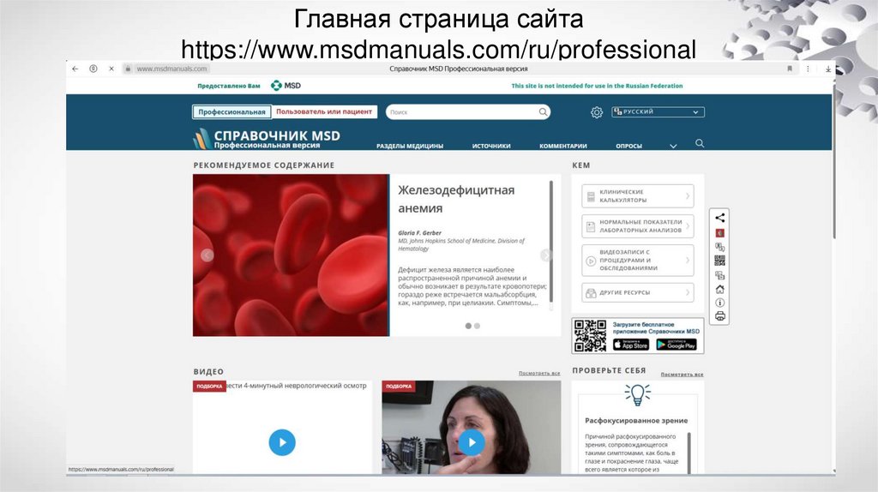
Task: Open the Расфокусированное зрение quiz
Action: [x=636, y=420]
